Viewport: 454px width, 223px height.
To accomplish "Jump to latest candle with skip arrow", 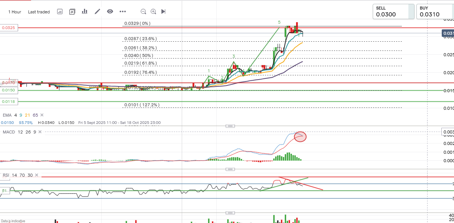I will pyautogui.click(x=163, y=11).
